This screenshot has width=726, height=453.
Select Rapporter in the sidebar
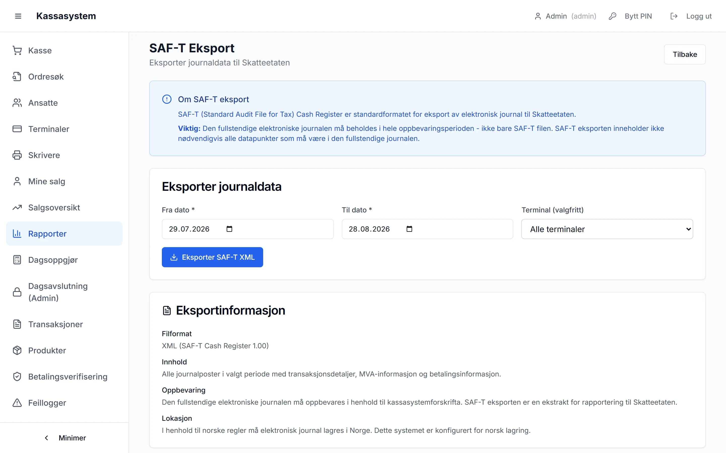(64, 234)
